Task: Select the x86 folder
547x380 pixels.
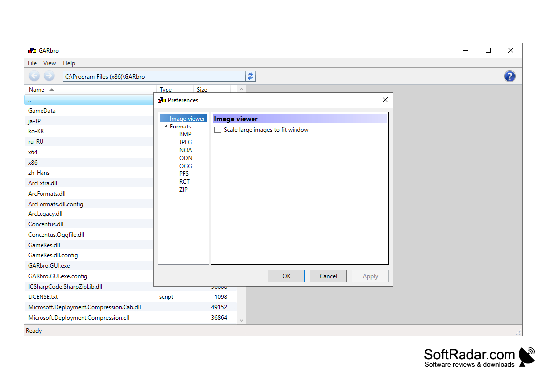Action: (89, 162)
